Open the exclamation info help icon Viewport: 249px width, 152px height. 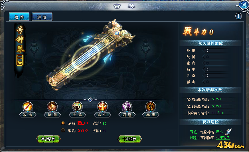click(x=238, y=16)
